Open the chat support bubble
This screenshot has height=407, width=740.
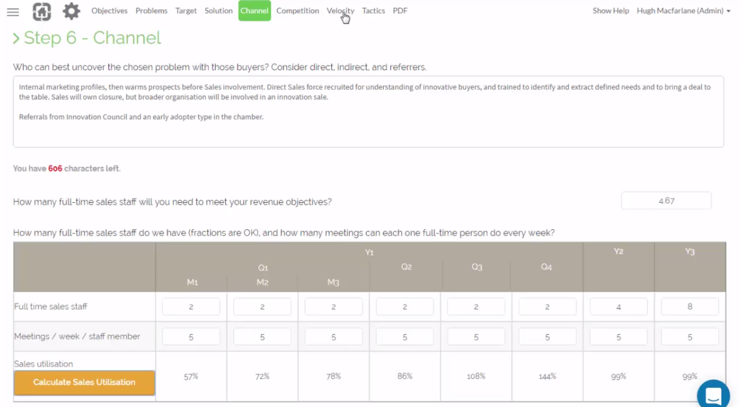point(713,394)
